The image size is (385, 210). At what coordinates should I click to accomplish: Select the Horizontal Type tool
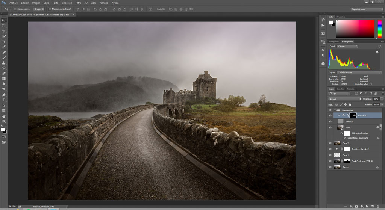pyautogui.click(x=4, y=100)
